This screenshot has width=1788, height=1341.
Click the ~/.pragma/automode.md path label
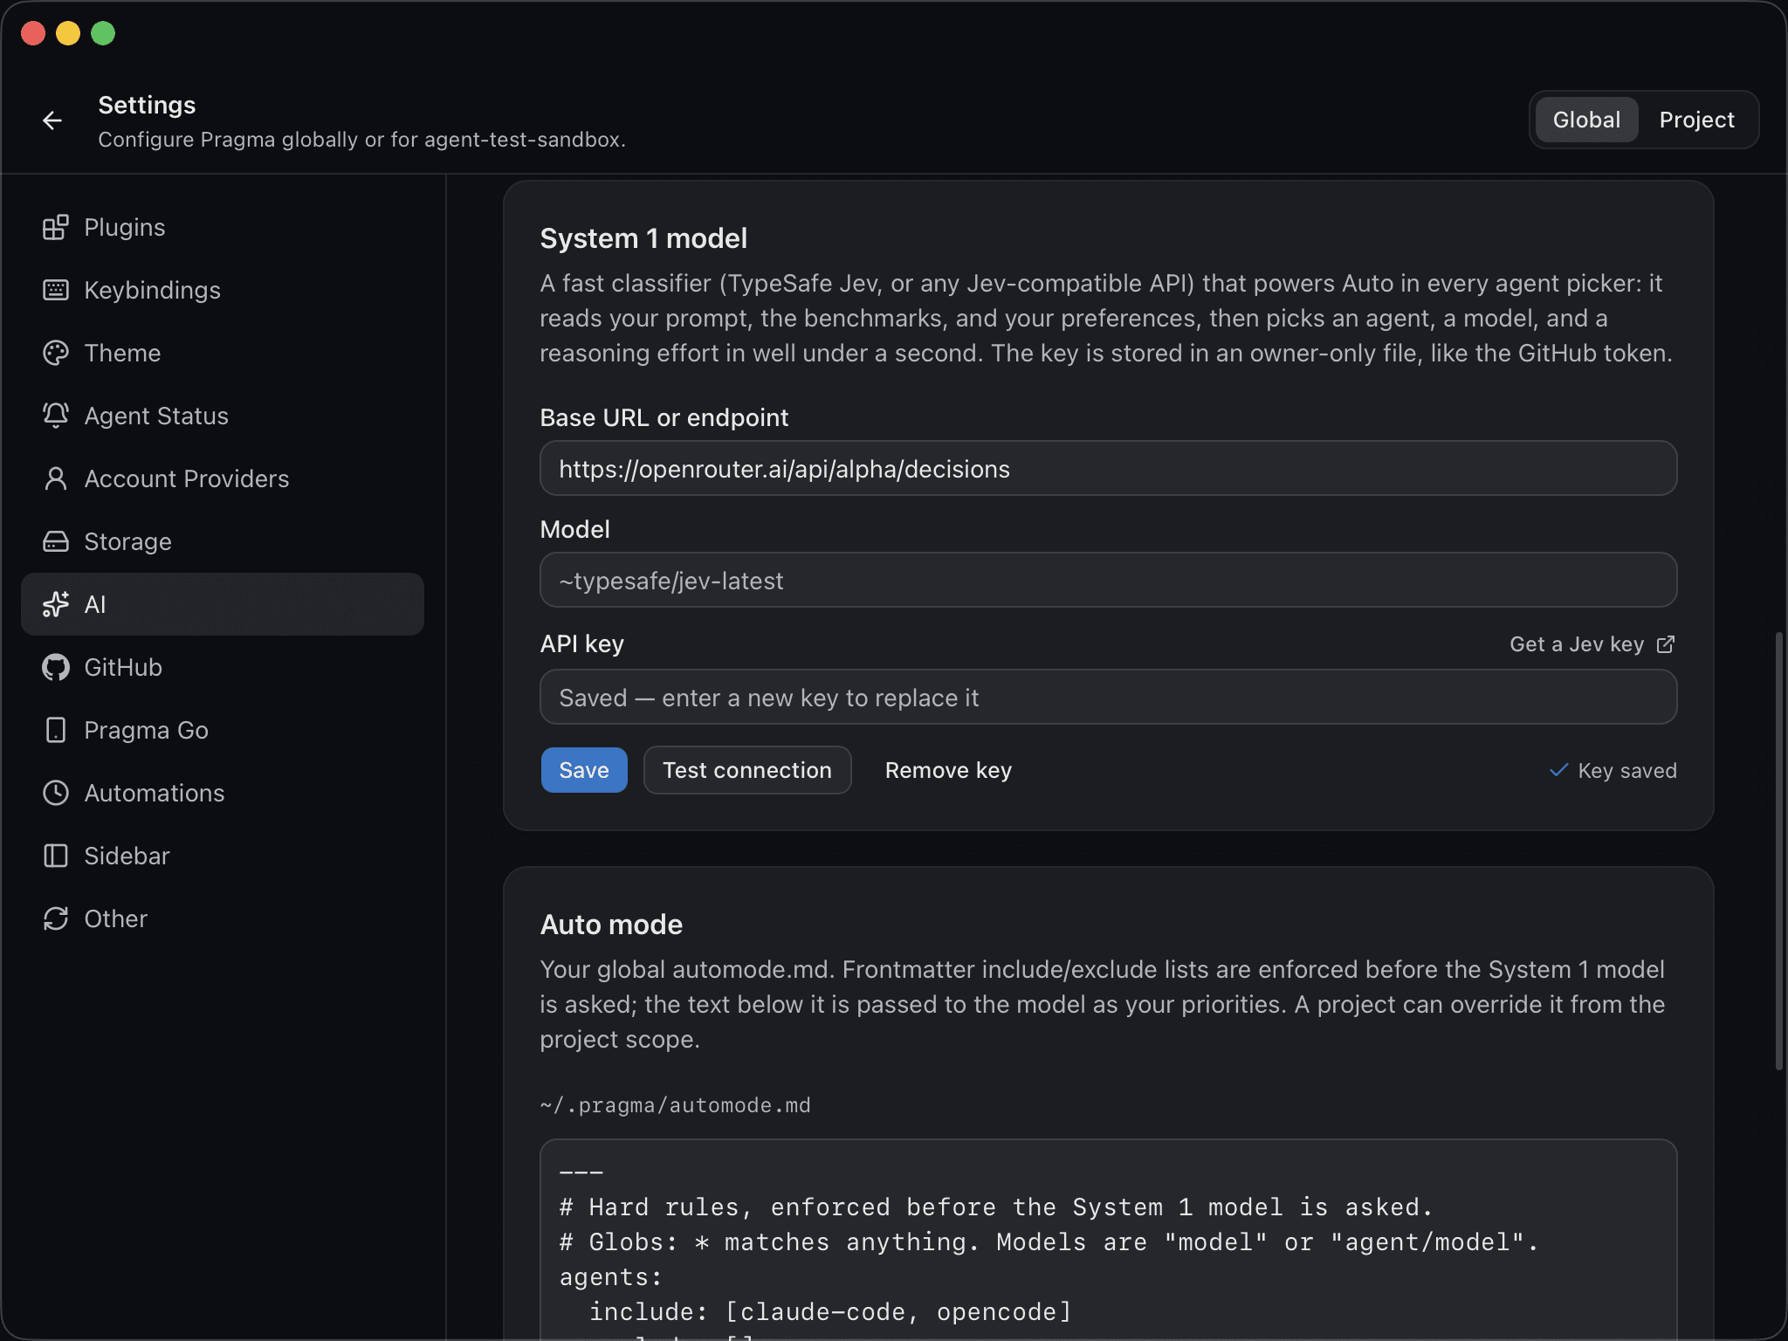[x=675, y=1105]
